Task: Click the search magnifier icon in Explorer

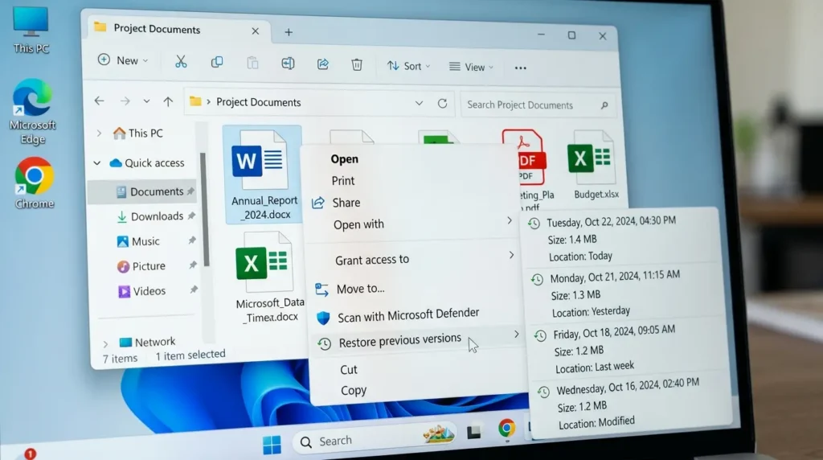Action: point(604,105)
